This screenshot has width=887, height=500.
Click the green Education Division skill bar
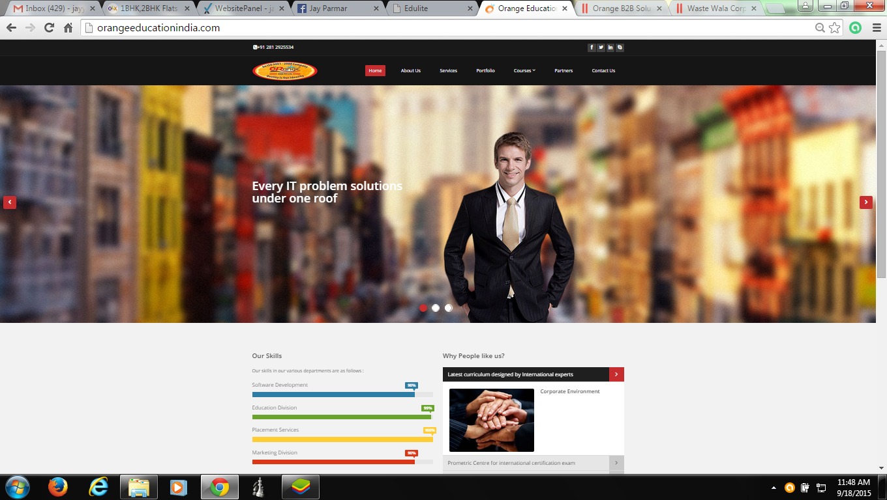pos(342,417)
